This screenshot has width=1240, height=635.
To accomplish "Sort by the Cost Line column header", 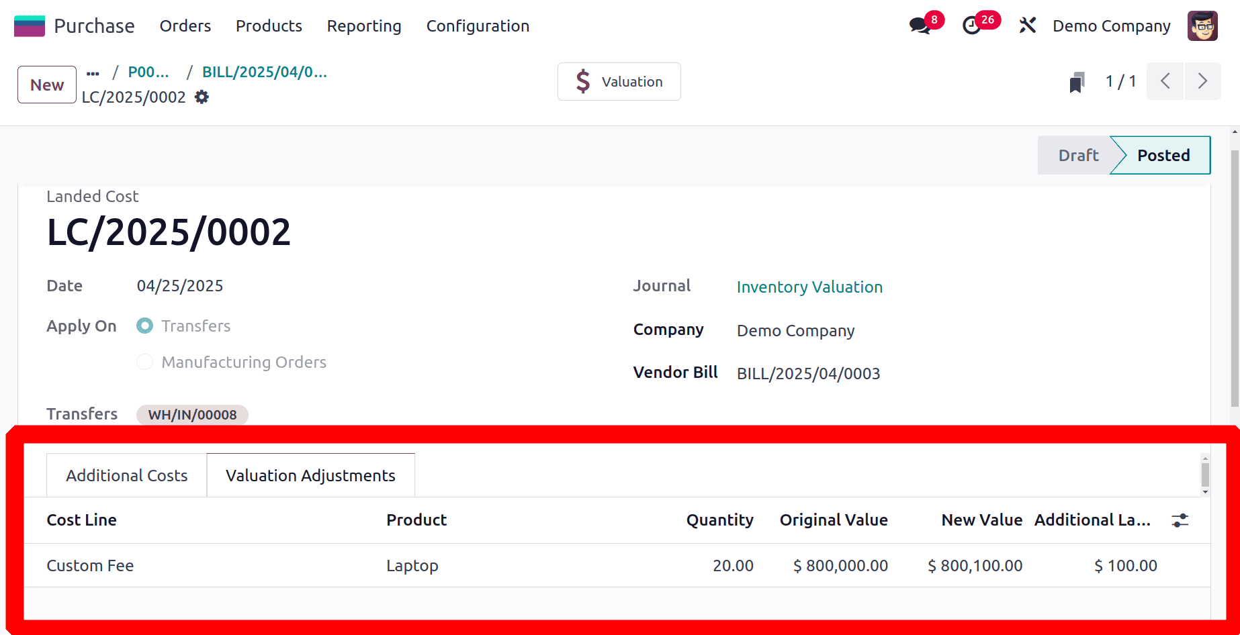I will (x=81, y=520).
